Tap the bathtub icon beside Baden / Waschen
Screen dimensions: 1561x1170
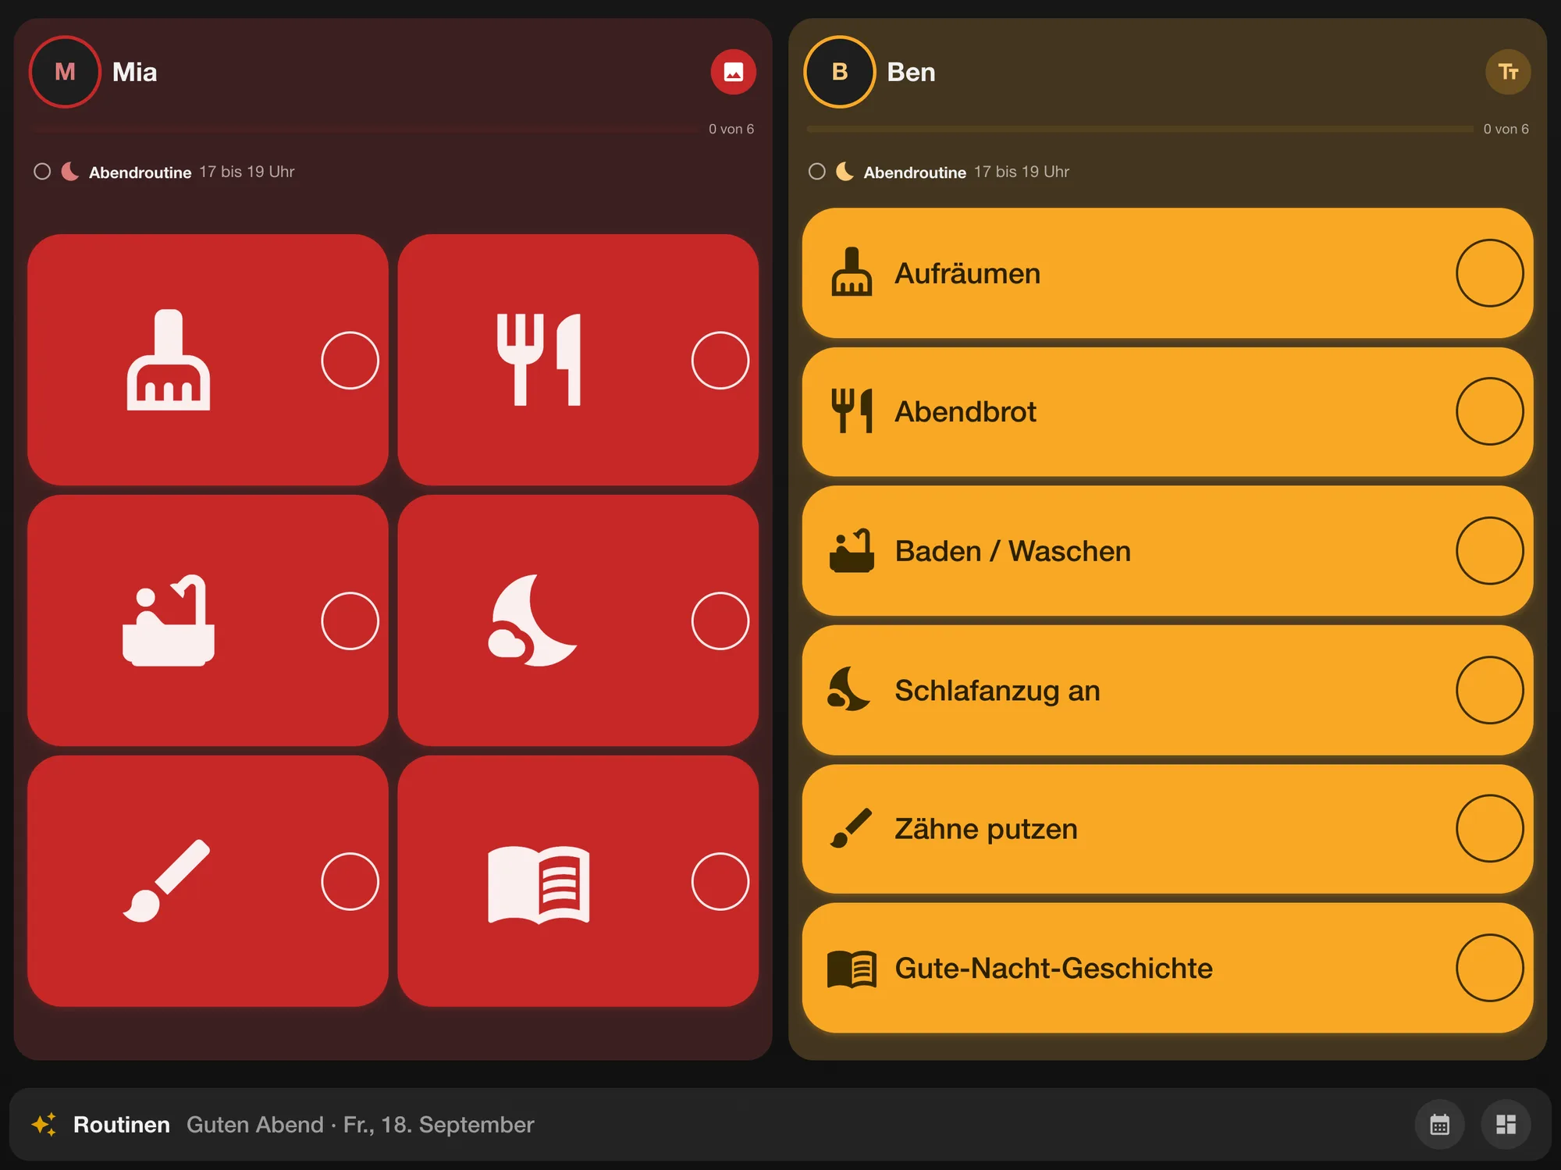(852, 550)
